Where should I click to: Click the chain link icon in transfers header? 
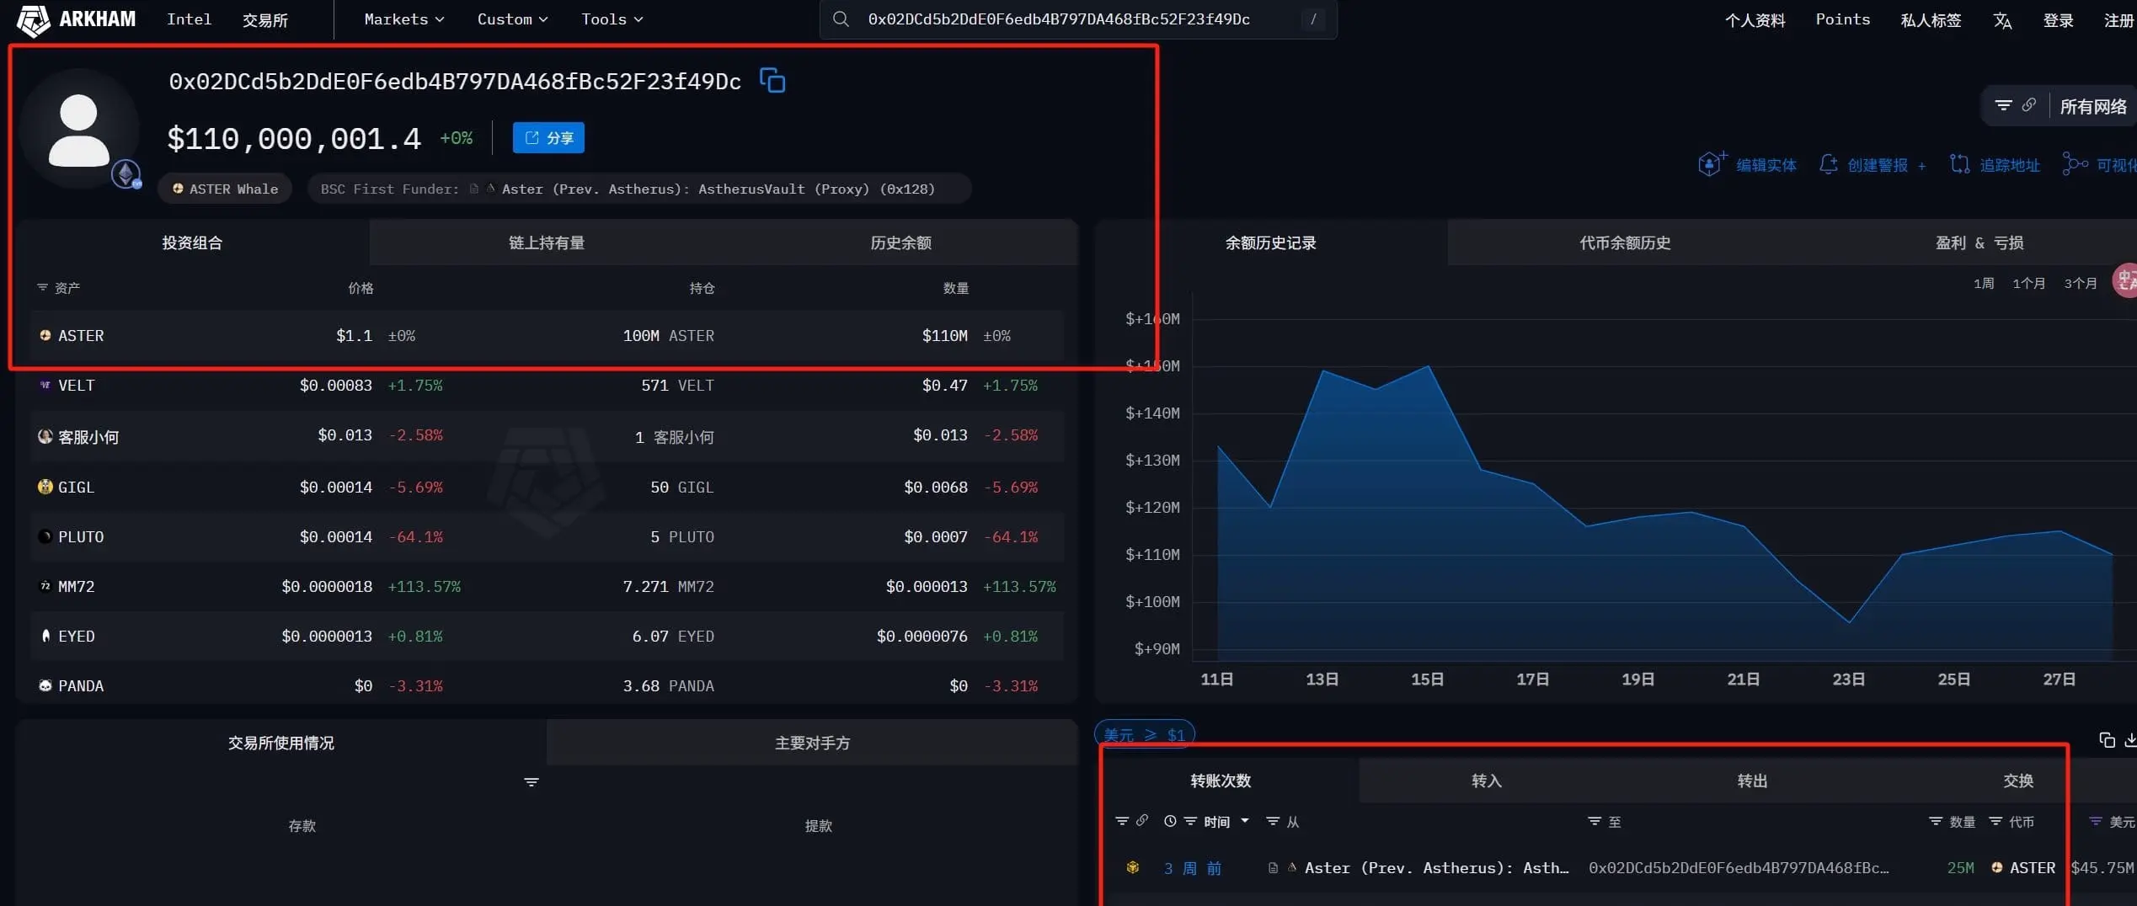(x=1142, y=820)
